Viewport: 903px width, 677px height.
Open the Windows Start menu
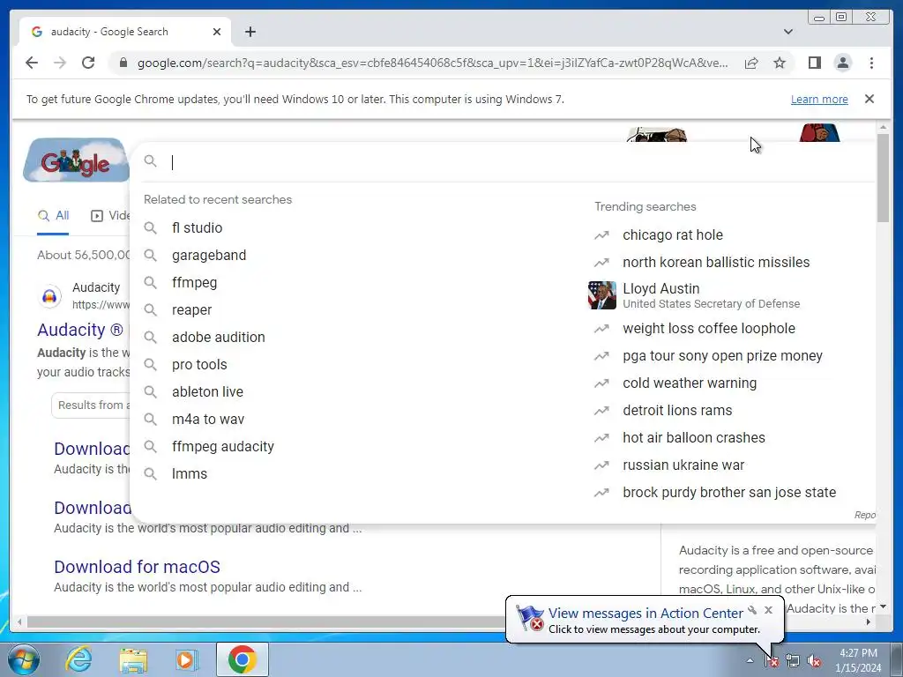pos(24,659)
